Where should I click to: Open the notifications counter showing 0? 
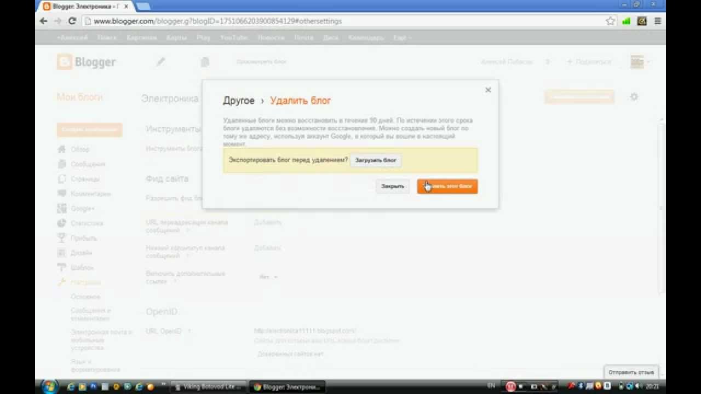[x=547, y=62]
